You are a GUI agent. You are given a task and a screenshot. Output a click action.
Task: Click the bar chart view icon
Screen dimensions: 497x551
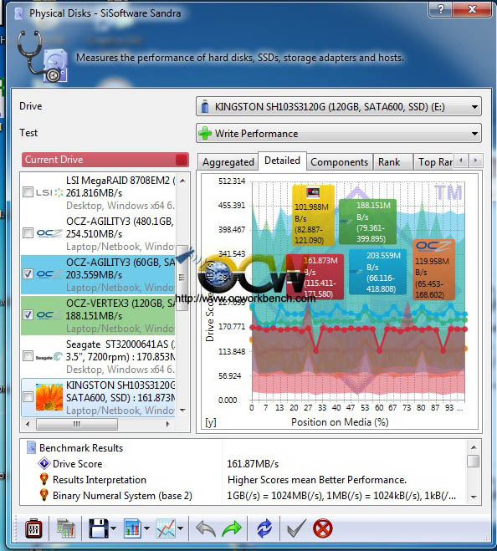pos(132,528)
